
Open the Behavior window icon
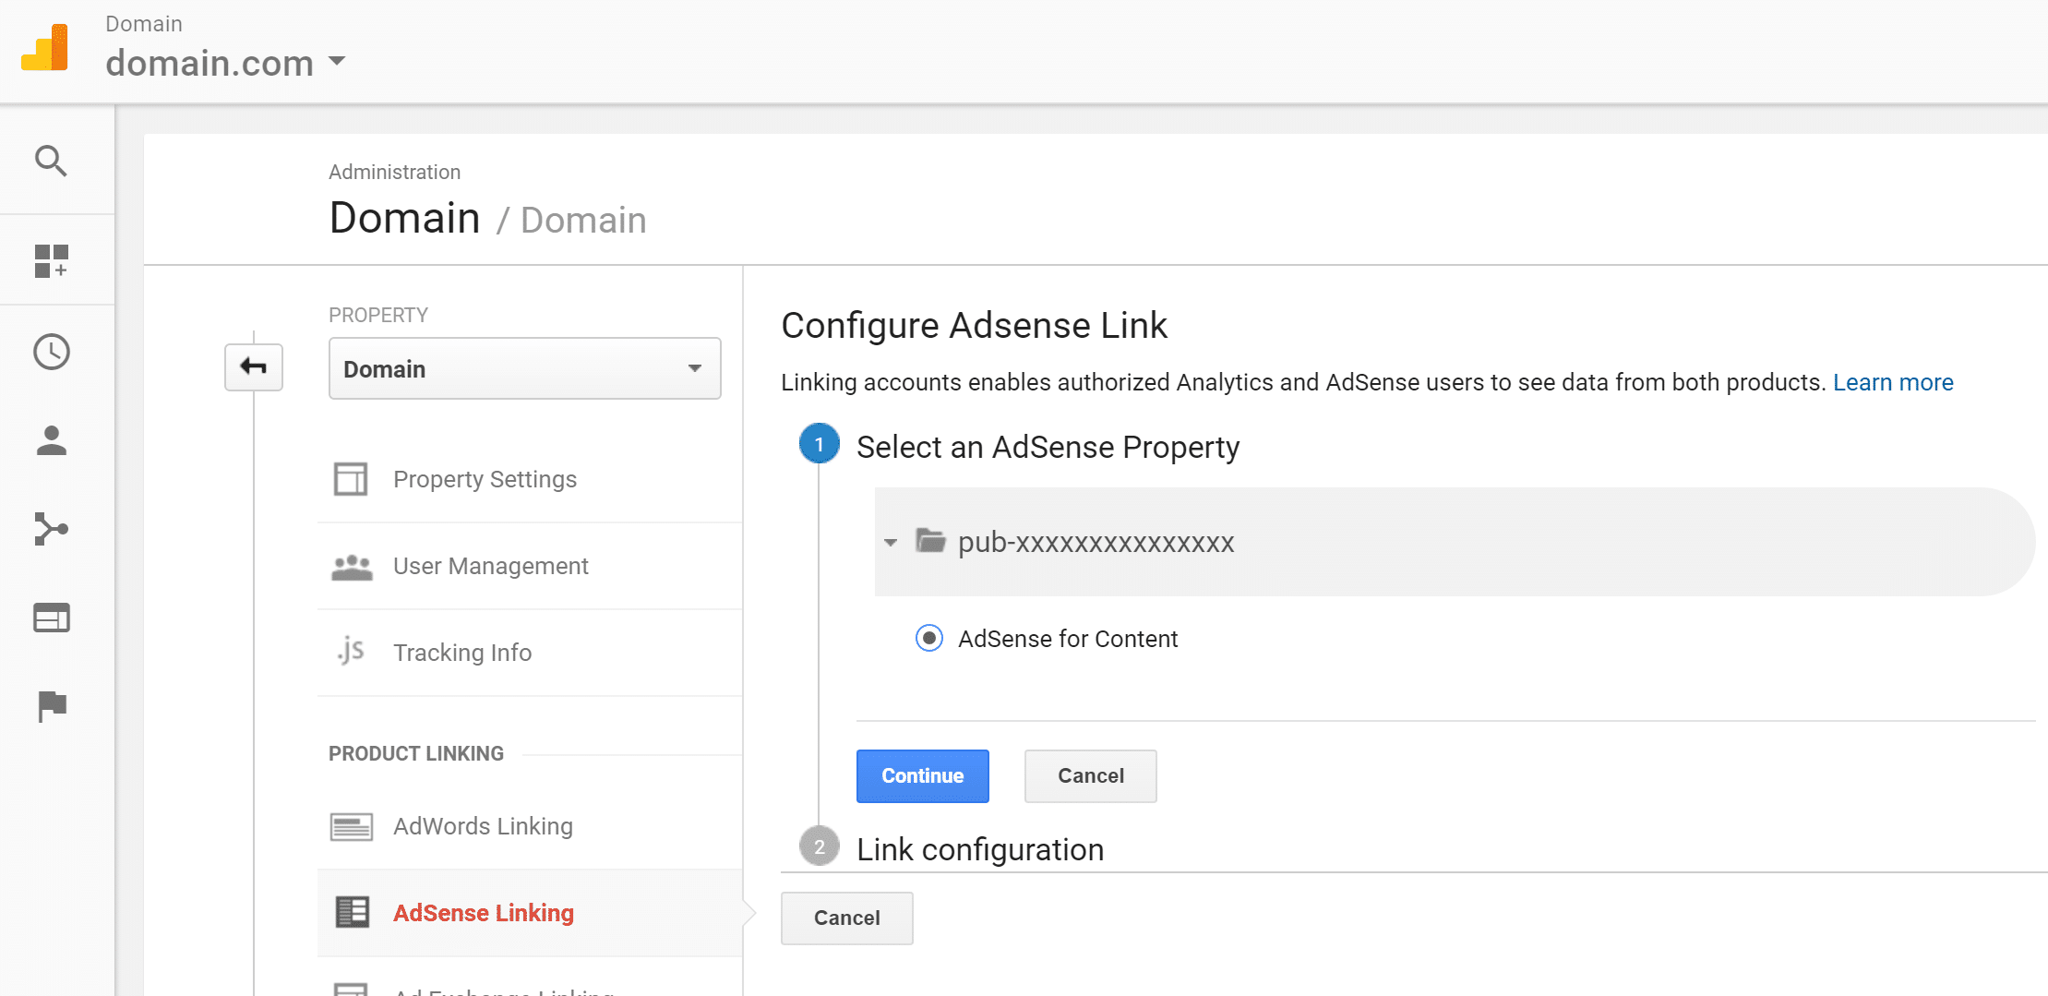click(x=51, y=618)
